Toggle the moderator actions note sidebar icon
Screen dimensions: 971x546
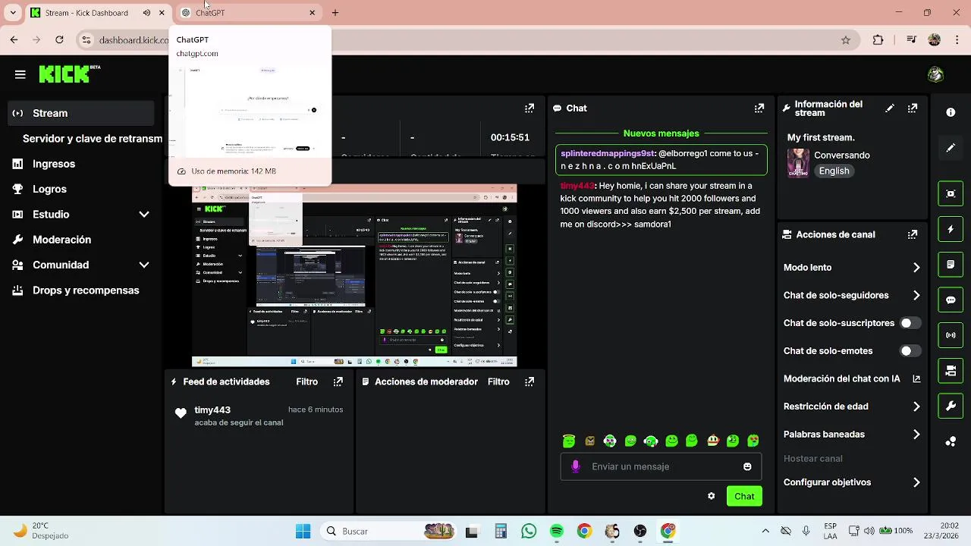pyautogui.click(x=951, y=265)
